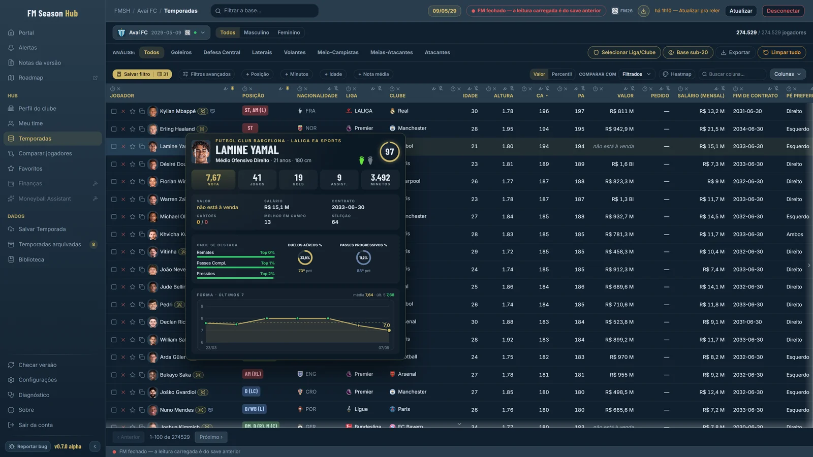This screenshot has height=457, width=813.
Task: Show only Feminino players
Action: (x=289, y=32)
